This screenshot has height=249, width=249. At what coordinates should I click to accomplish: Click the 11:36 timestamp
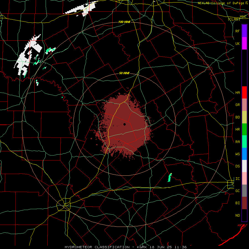(180, 247)
